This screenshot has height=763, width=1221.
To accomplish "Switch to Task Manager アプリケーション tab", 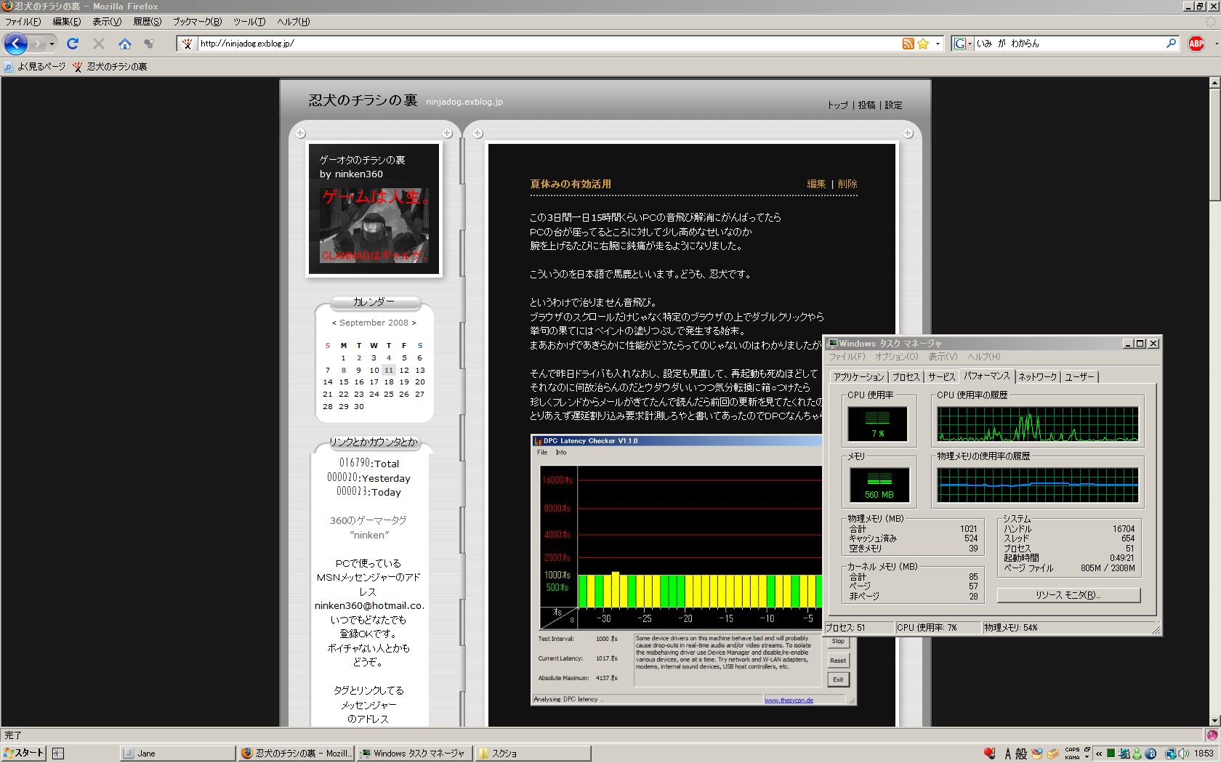I will click(858, 377).
